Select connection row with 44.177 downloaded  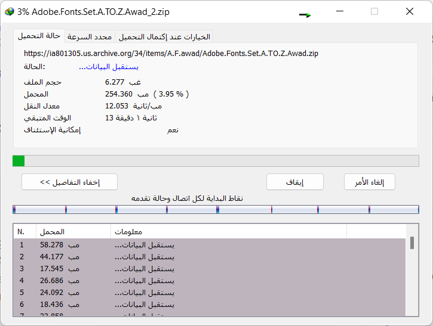tap(209, 257)
